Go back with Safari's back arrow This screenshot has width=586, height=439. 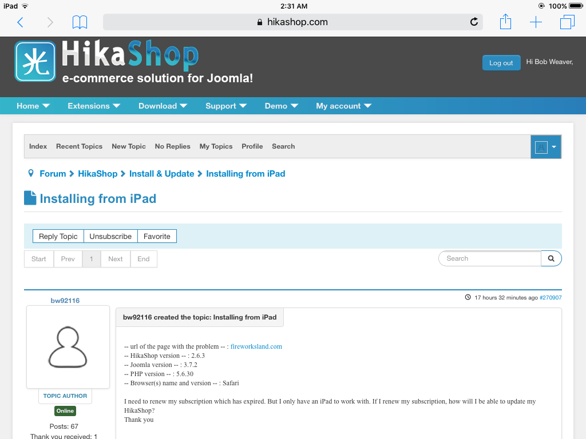(21, 22)
